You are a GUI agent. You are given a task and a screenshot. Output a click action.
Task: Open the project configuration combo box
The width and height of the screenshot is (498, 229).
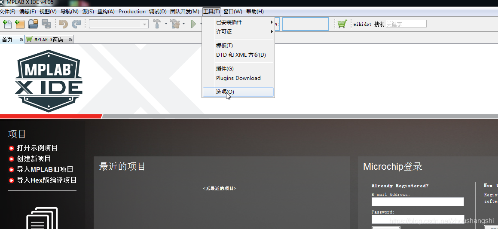(x=119, y=24)
